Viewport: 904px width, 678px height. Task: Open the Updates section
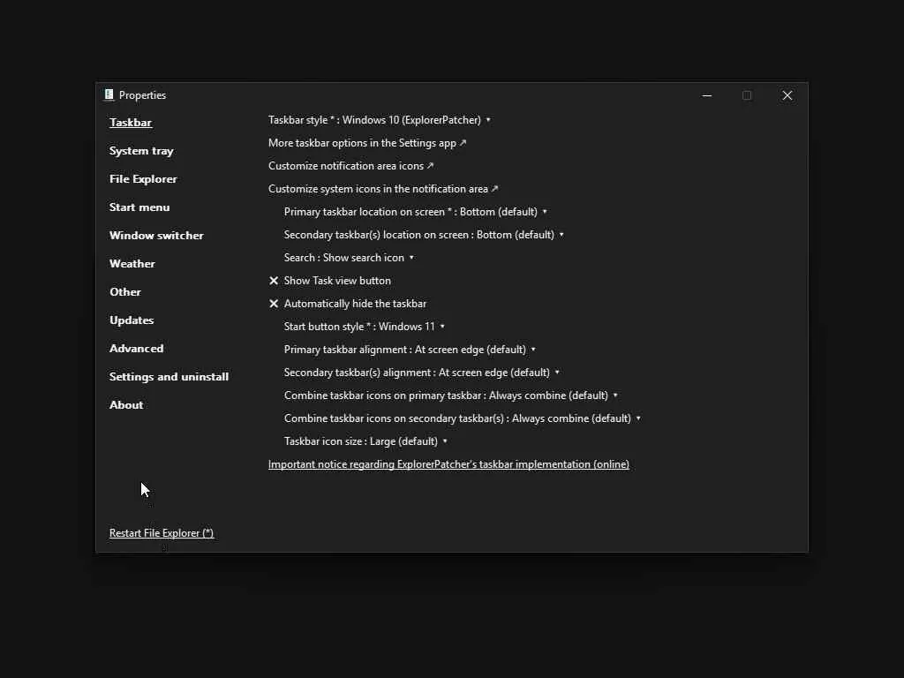tap(132, 320)
